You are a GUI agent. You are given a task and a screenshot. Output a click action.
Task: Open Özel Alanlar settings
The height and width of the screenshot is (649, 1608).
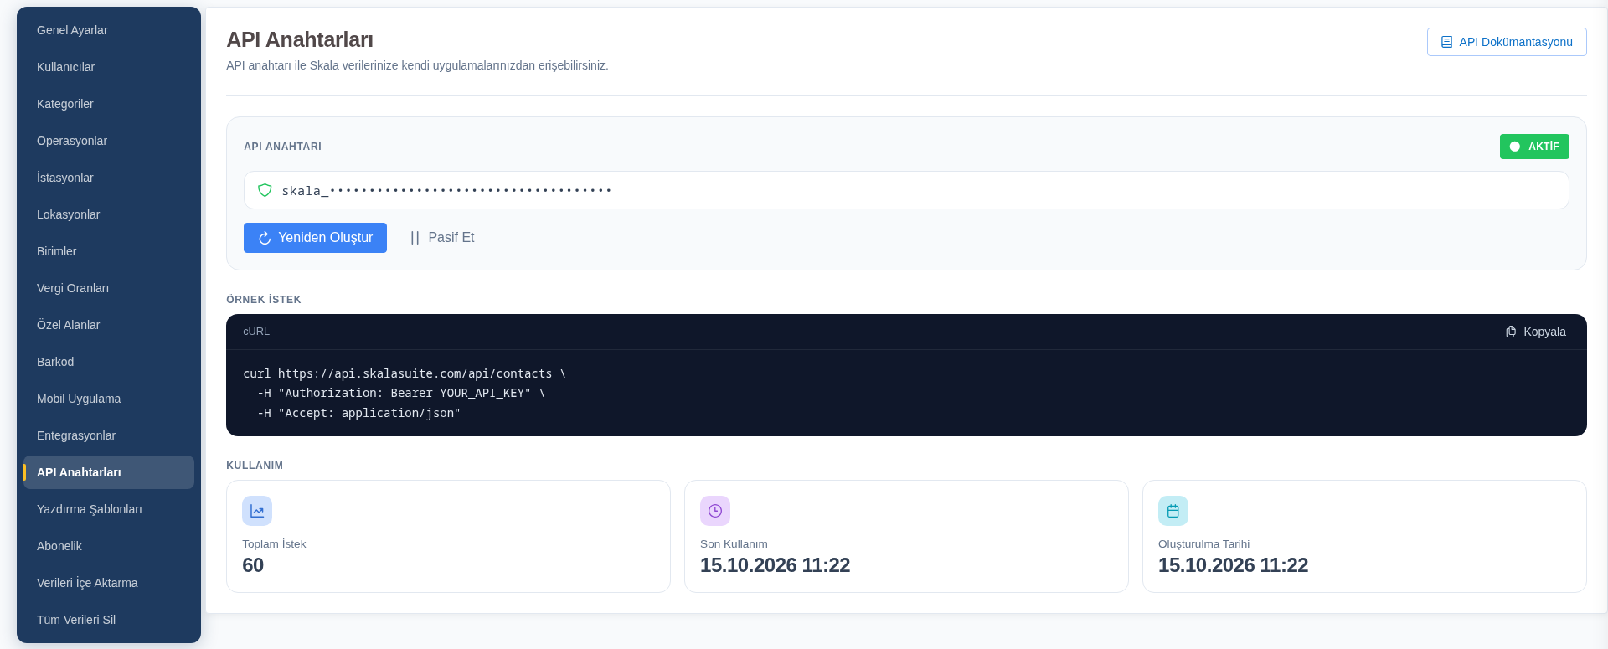[109, 325]
